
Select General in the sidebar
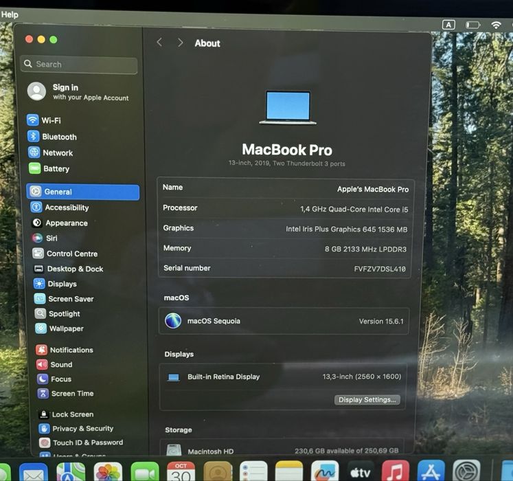(x=83, y=192)
